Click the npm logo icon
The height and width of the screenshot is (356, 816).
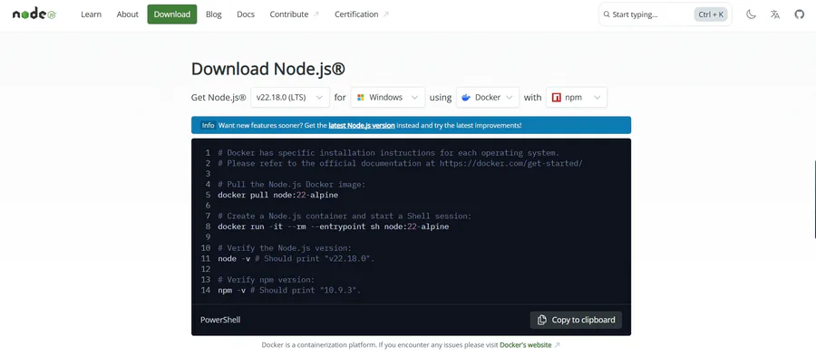point(557,97)
